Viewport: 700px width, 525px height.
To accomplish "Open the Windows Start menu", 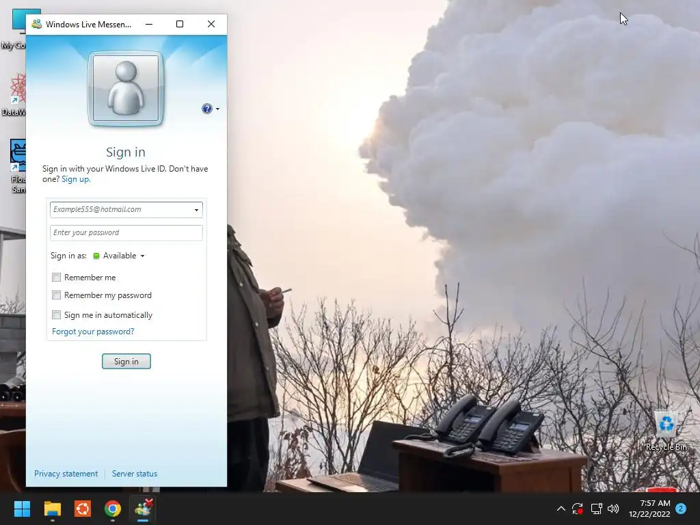I will tap(22, 509).
